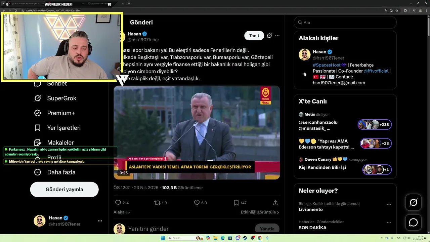Click the 102,3 B Görüntüleme view count
This screenshot has width=430, height=242.
click(x=182, y=188)
